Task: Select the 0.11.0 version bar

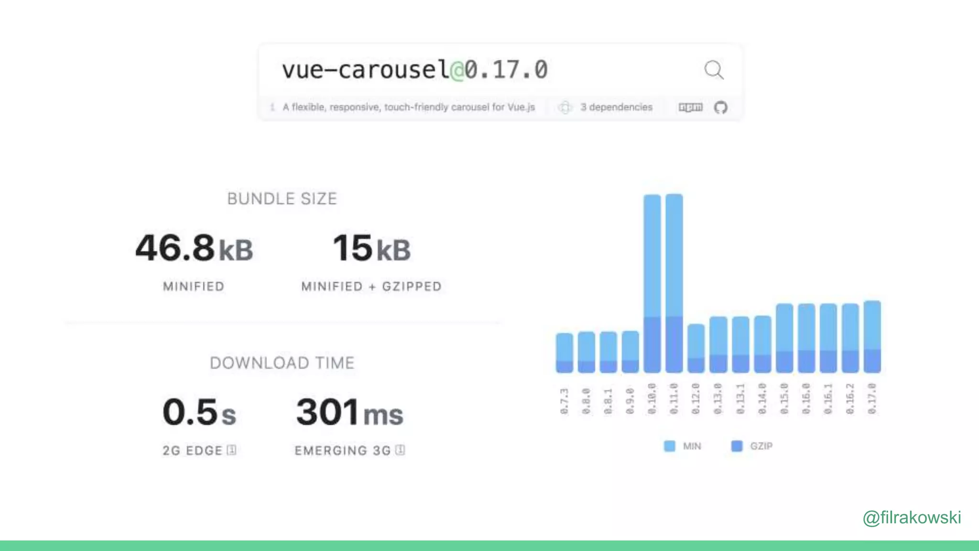Action: coord(674,283)
